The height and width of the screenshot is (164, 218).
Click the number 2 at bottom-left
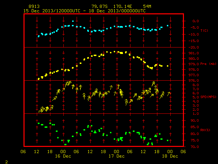click(x=6, y=162)
